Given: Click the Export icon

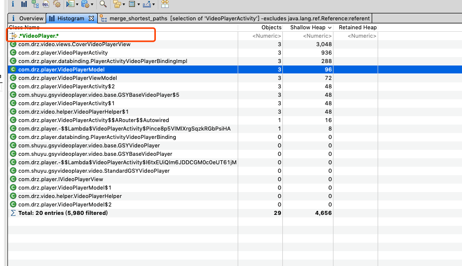Looking at the screenshot, I should click(147, 4).
